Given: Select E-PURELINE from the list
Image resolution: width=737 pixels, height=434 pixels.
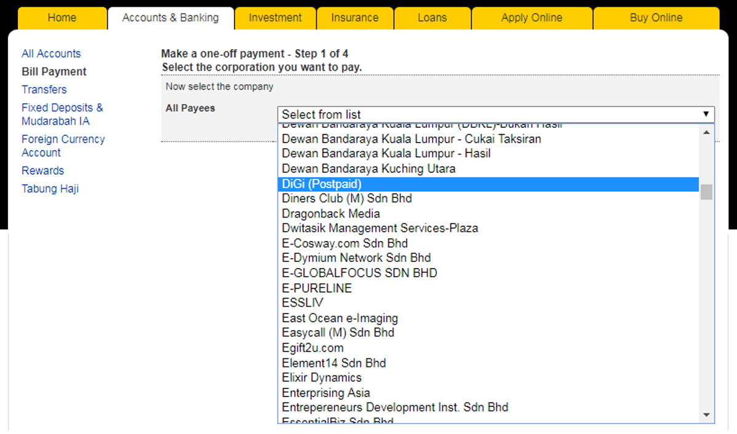Looking at the screenshot, I should (488, 288).
